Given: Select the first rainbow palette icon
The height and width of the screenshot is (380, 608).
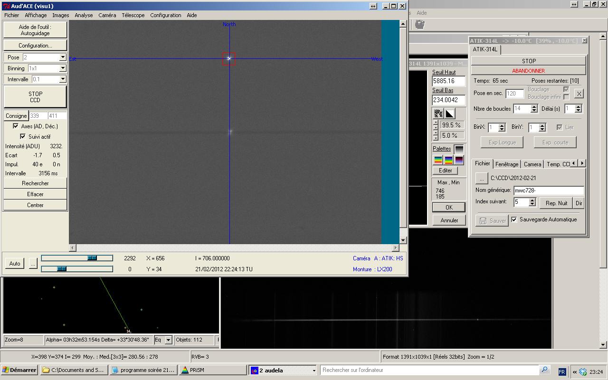Looking at the screenshot, I should point(438,160).
